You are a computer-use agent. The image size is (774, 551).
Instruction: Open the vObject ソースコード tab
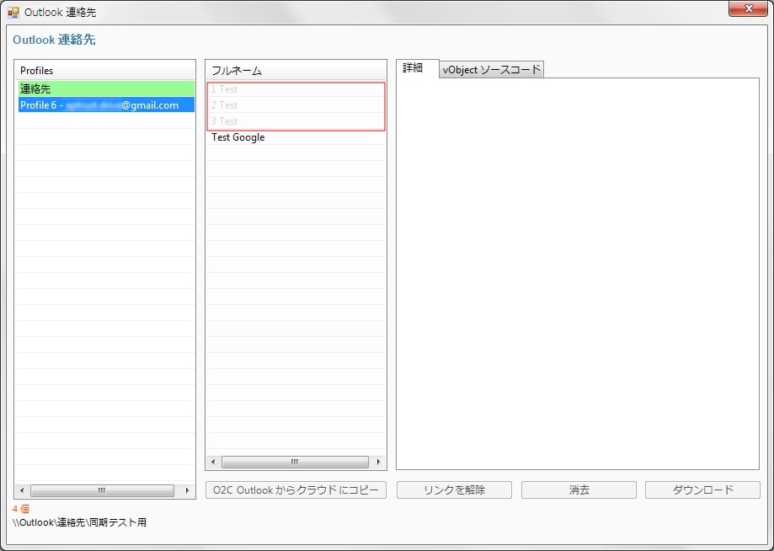coord(492,70)
